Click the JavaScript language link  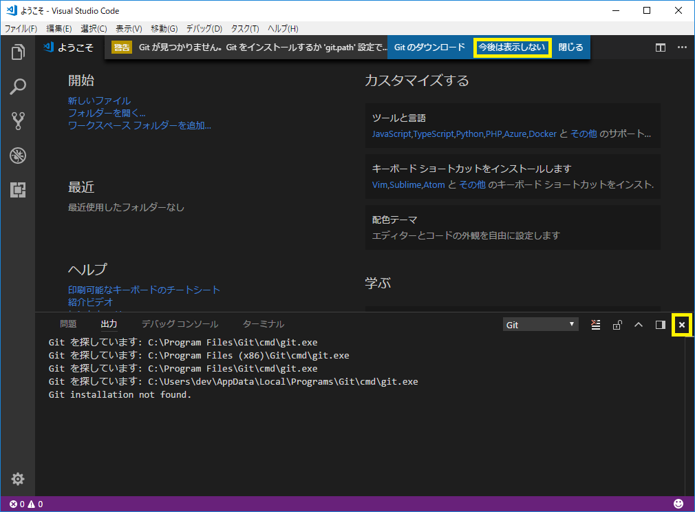[392, 134]
